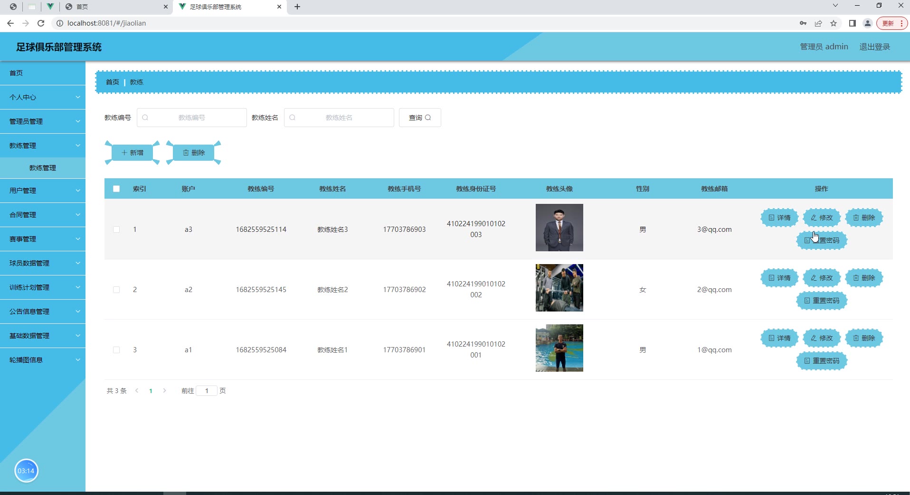Go back with the browser back arrow
The width and height of the screenshot is (910, 495).
(x=10, y=23)
